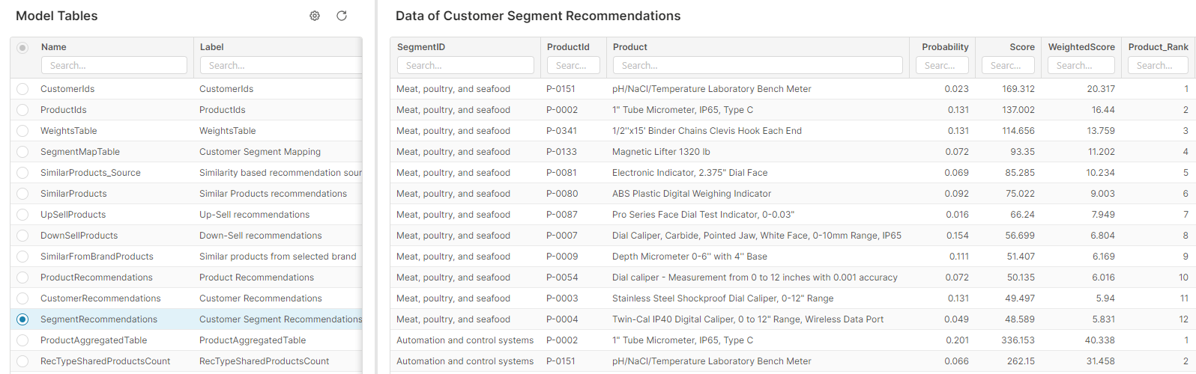Select the SimilarProducts_Source table row
Image resolution: width=1196 pixels, height=374 pixels.
pos(91,173)
